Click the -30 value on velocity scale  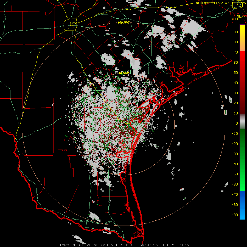235,154
